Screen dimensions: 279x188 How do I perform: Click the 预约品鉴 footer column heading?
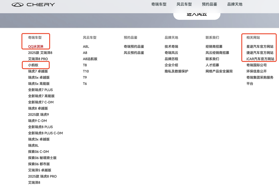click(x=130, y=38)
